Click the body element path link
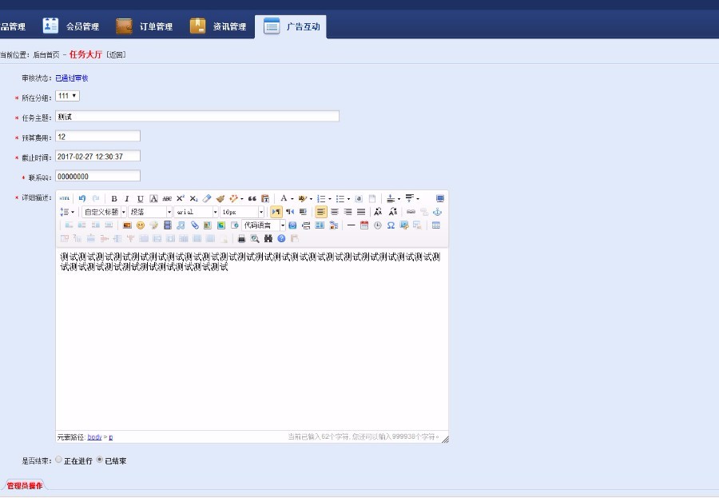 94,437
